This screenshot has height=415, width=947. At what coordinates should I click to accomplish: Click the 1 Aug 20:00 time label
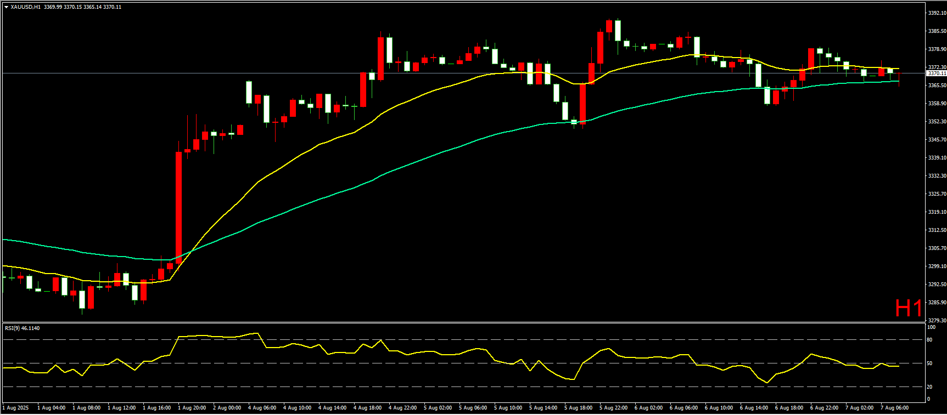pos(192,408)
